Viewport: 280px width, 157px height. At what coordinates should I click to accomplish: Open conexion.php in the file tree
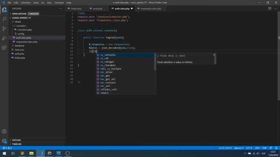click(x=24, y=30)
